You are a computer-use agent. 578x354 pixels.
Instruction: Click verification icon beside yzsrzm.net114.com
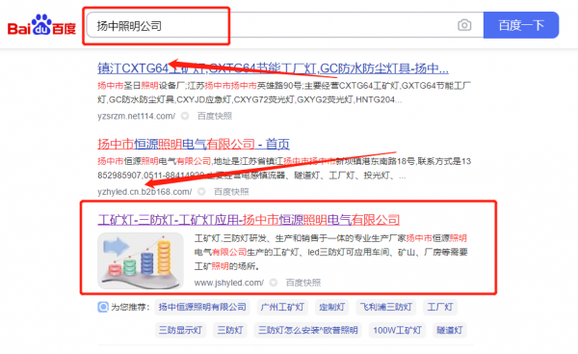coord(185,116)
